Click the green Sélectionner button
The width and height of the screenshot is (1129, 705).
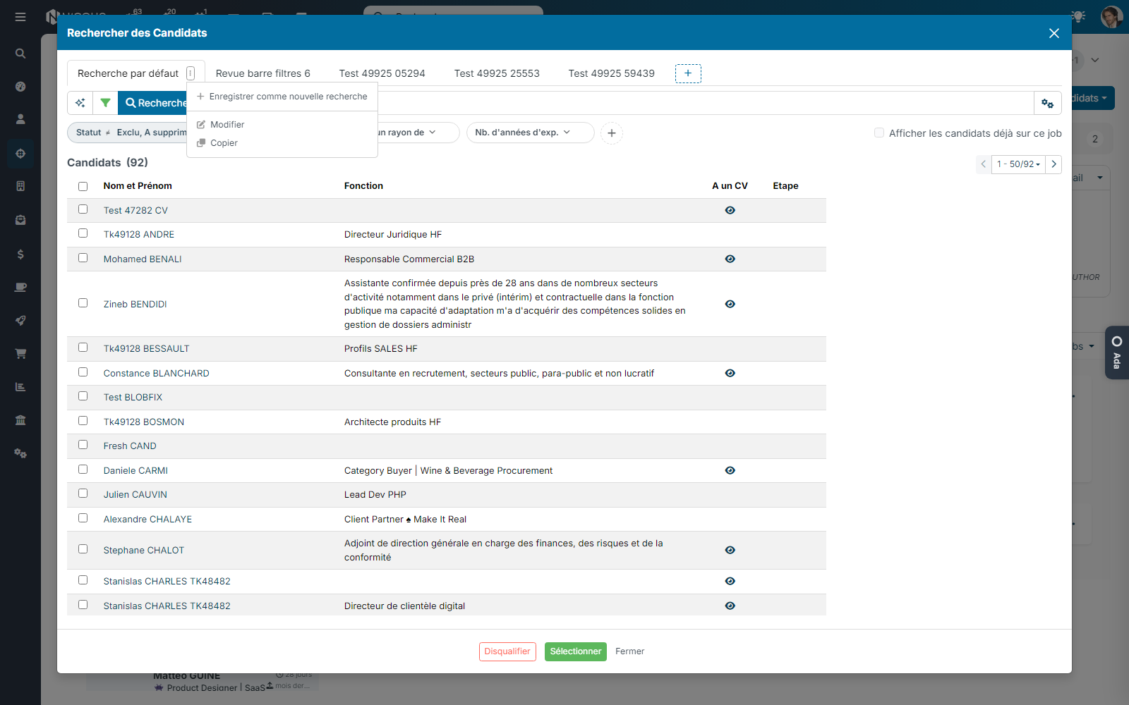point(576,651)
